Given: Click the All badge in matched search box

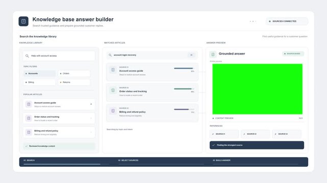Looking at the screenshot, I should coord(191,55).
